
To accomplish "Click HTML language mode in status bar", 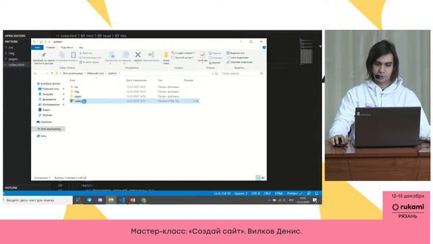I will [x=279, y=193].
